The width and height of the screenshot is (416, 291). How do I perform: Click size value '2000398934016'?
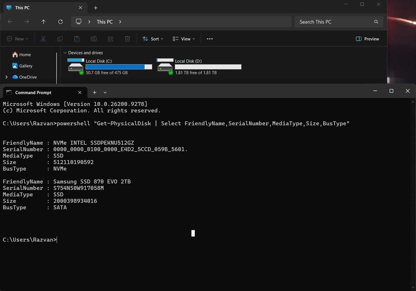click(x=75, y=201)
